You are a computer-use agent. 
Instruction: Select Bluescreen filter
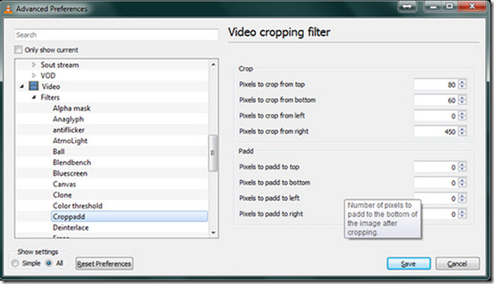pos(70,173)
